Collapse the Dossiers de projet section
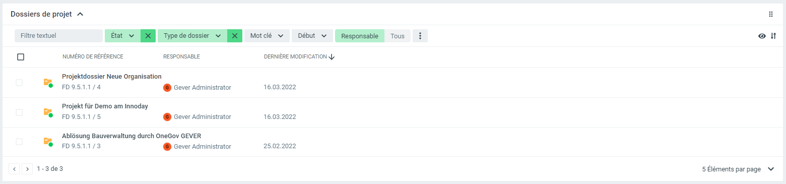Viewport: 786px width, 184px height. point(80,14)
